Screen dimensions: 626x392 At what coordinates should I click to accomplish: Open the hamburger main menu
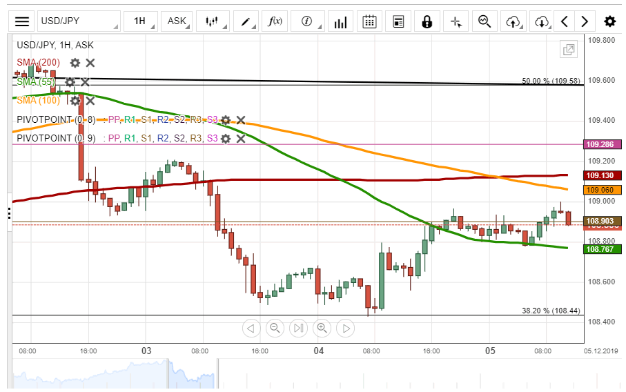(x=22, y=21)
